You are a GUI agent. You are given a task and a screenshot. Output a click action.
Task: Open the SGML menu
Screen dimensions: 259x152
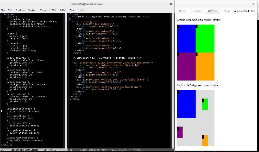click(63, 10)
